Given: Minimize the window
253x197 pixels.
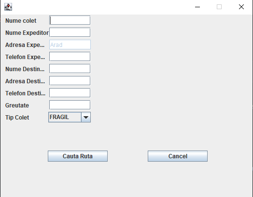Looking at the screenshot, I should pos(197,7).
